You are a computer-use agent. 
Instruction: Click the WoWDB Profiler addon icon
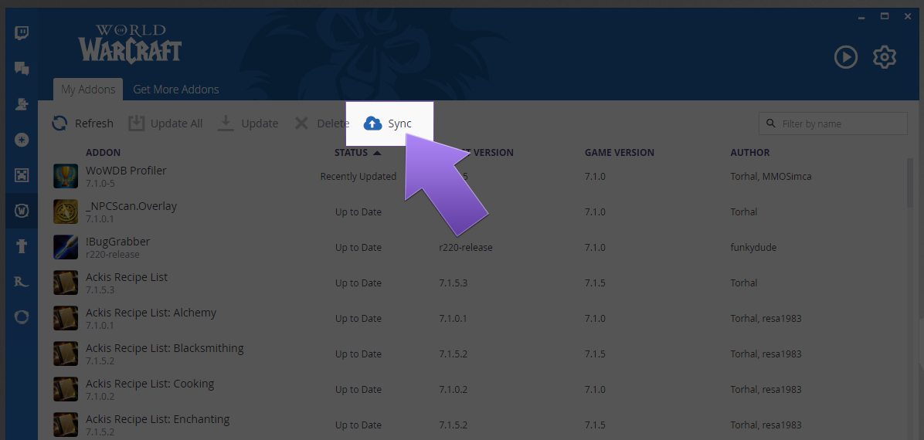[x=66, y=176]
